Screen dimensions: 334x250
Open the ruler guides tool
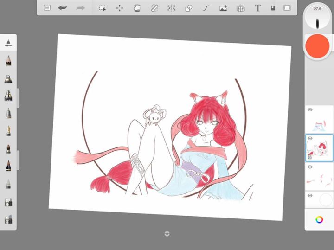154,8
